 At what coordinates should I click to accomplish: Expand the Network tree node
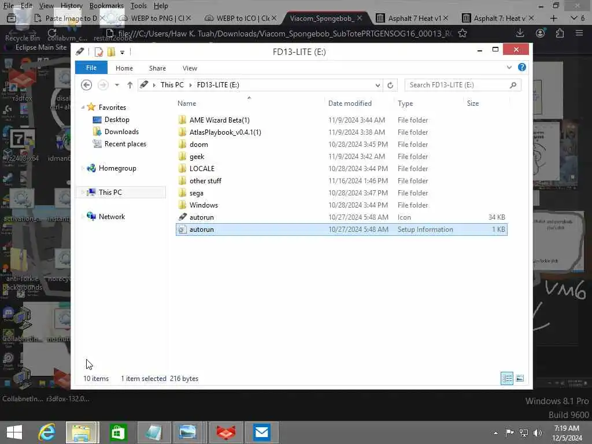(x=83, y=217)
